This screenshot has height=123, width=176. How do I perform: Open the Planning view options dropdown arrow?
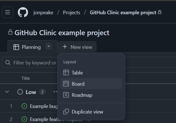49,46
